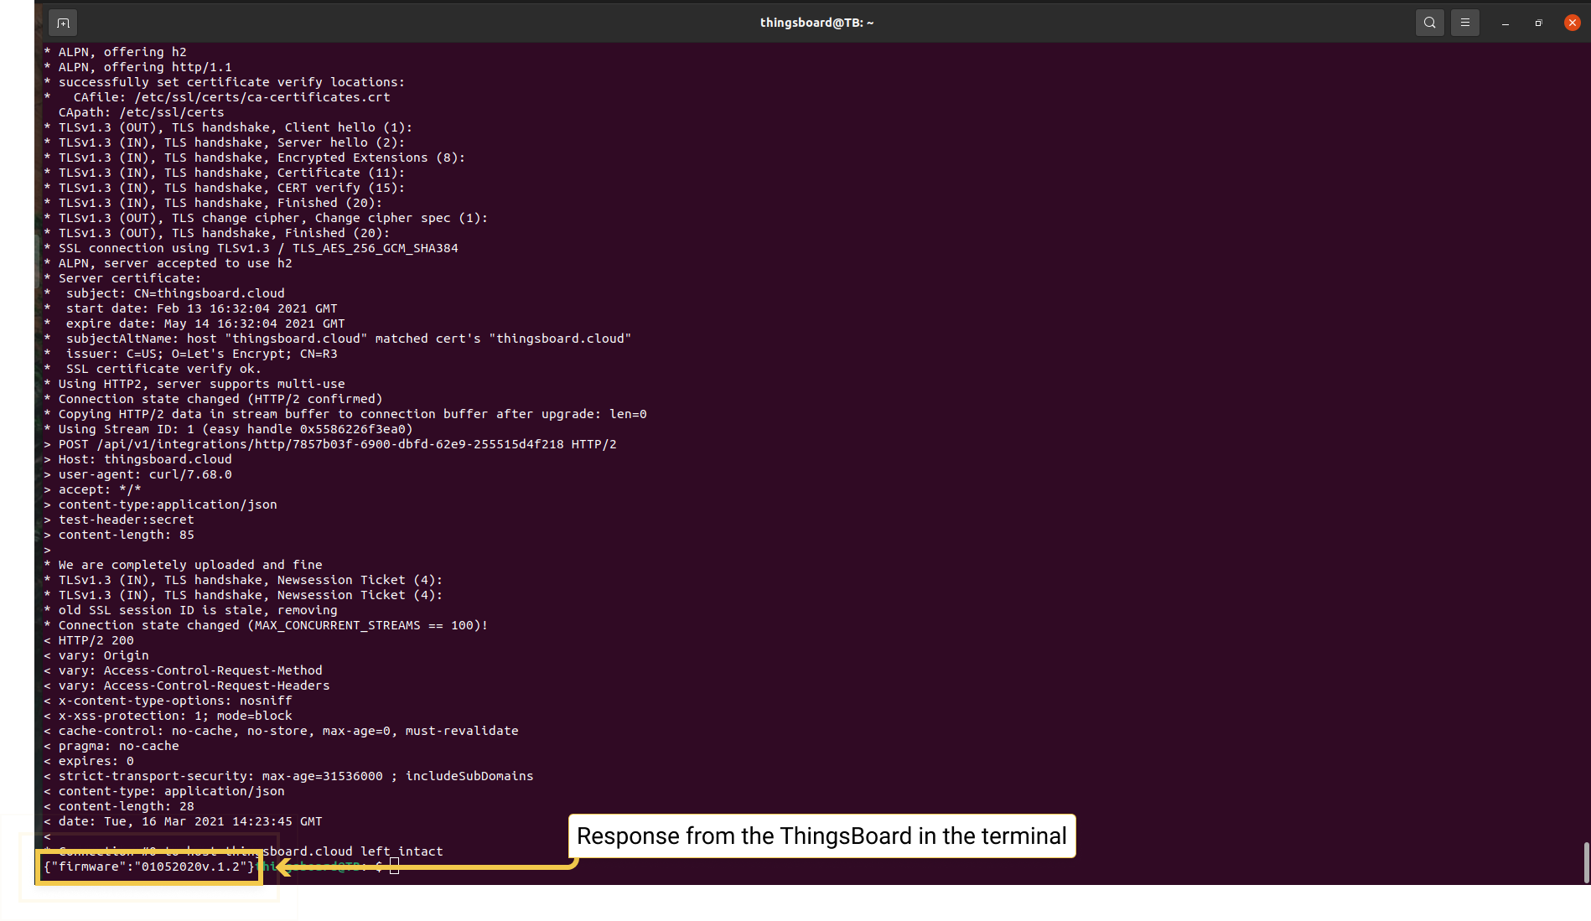Screen dimensions: 1591x921
Task: Click the 'expires: 0' header line
Action: click(x=89, y=761)
